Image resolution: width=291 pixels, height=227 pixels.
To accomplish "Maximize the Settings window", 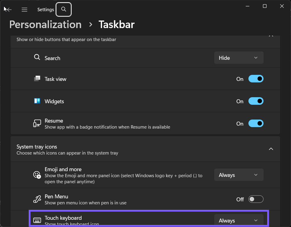I will [265, 6].
